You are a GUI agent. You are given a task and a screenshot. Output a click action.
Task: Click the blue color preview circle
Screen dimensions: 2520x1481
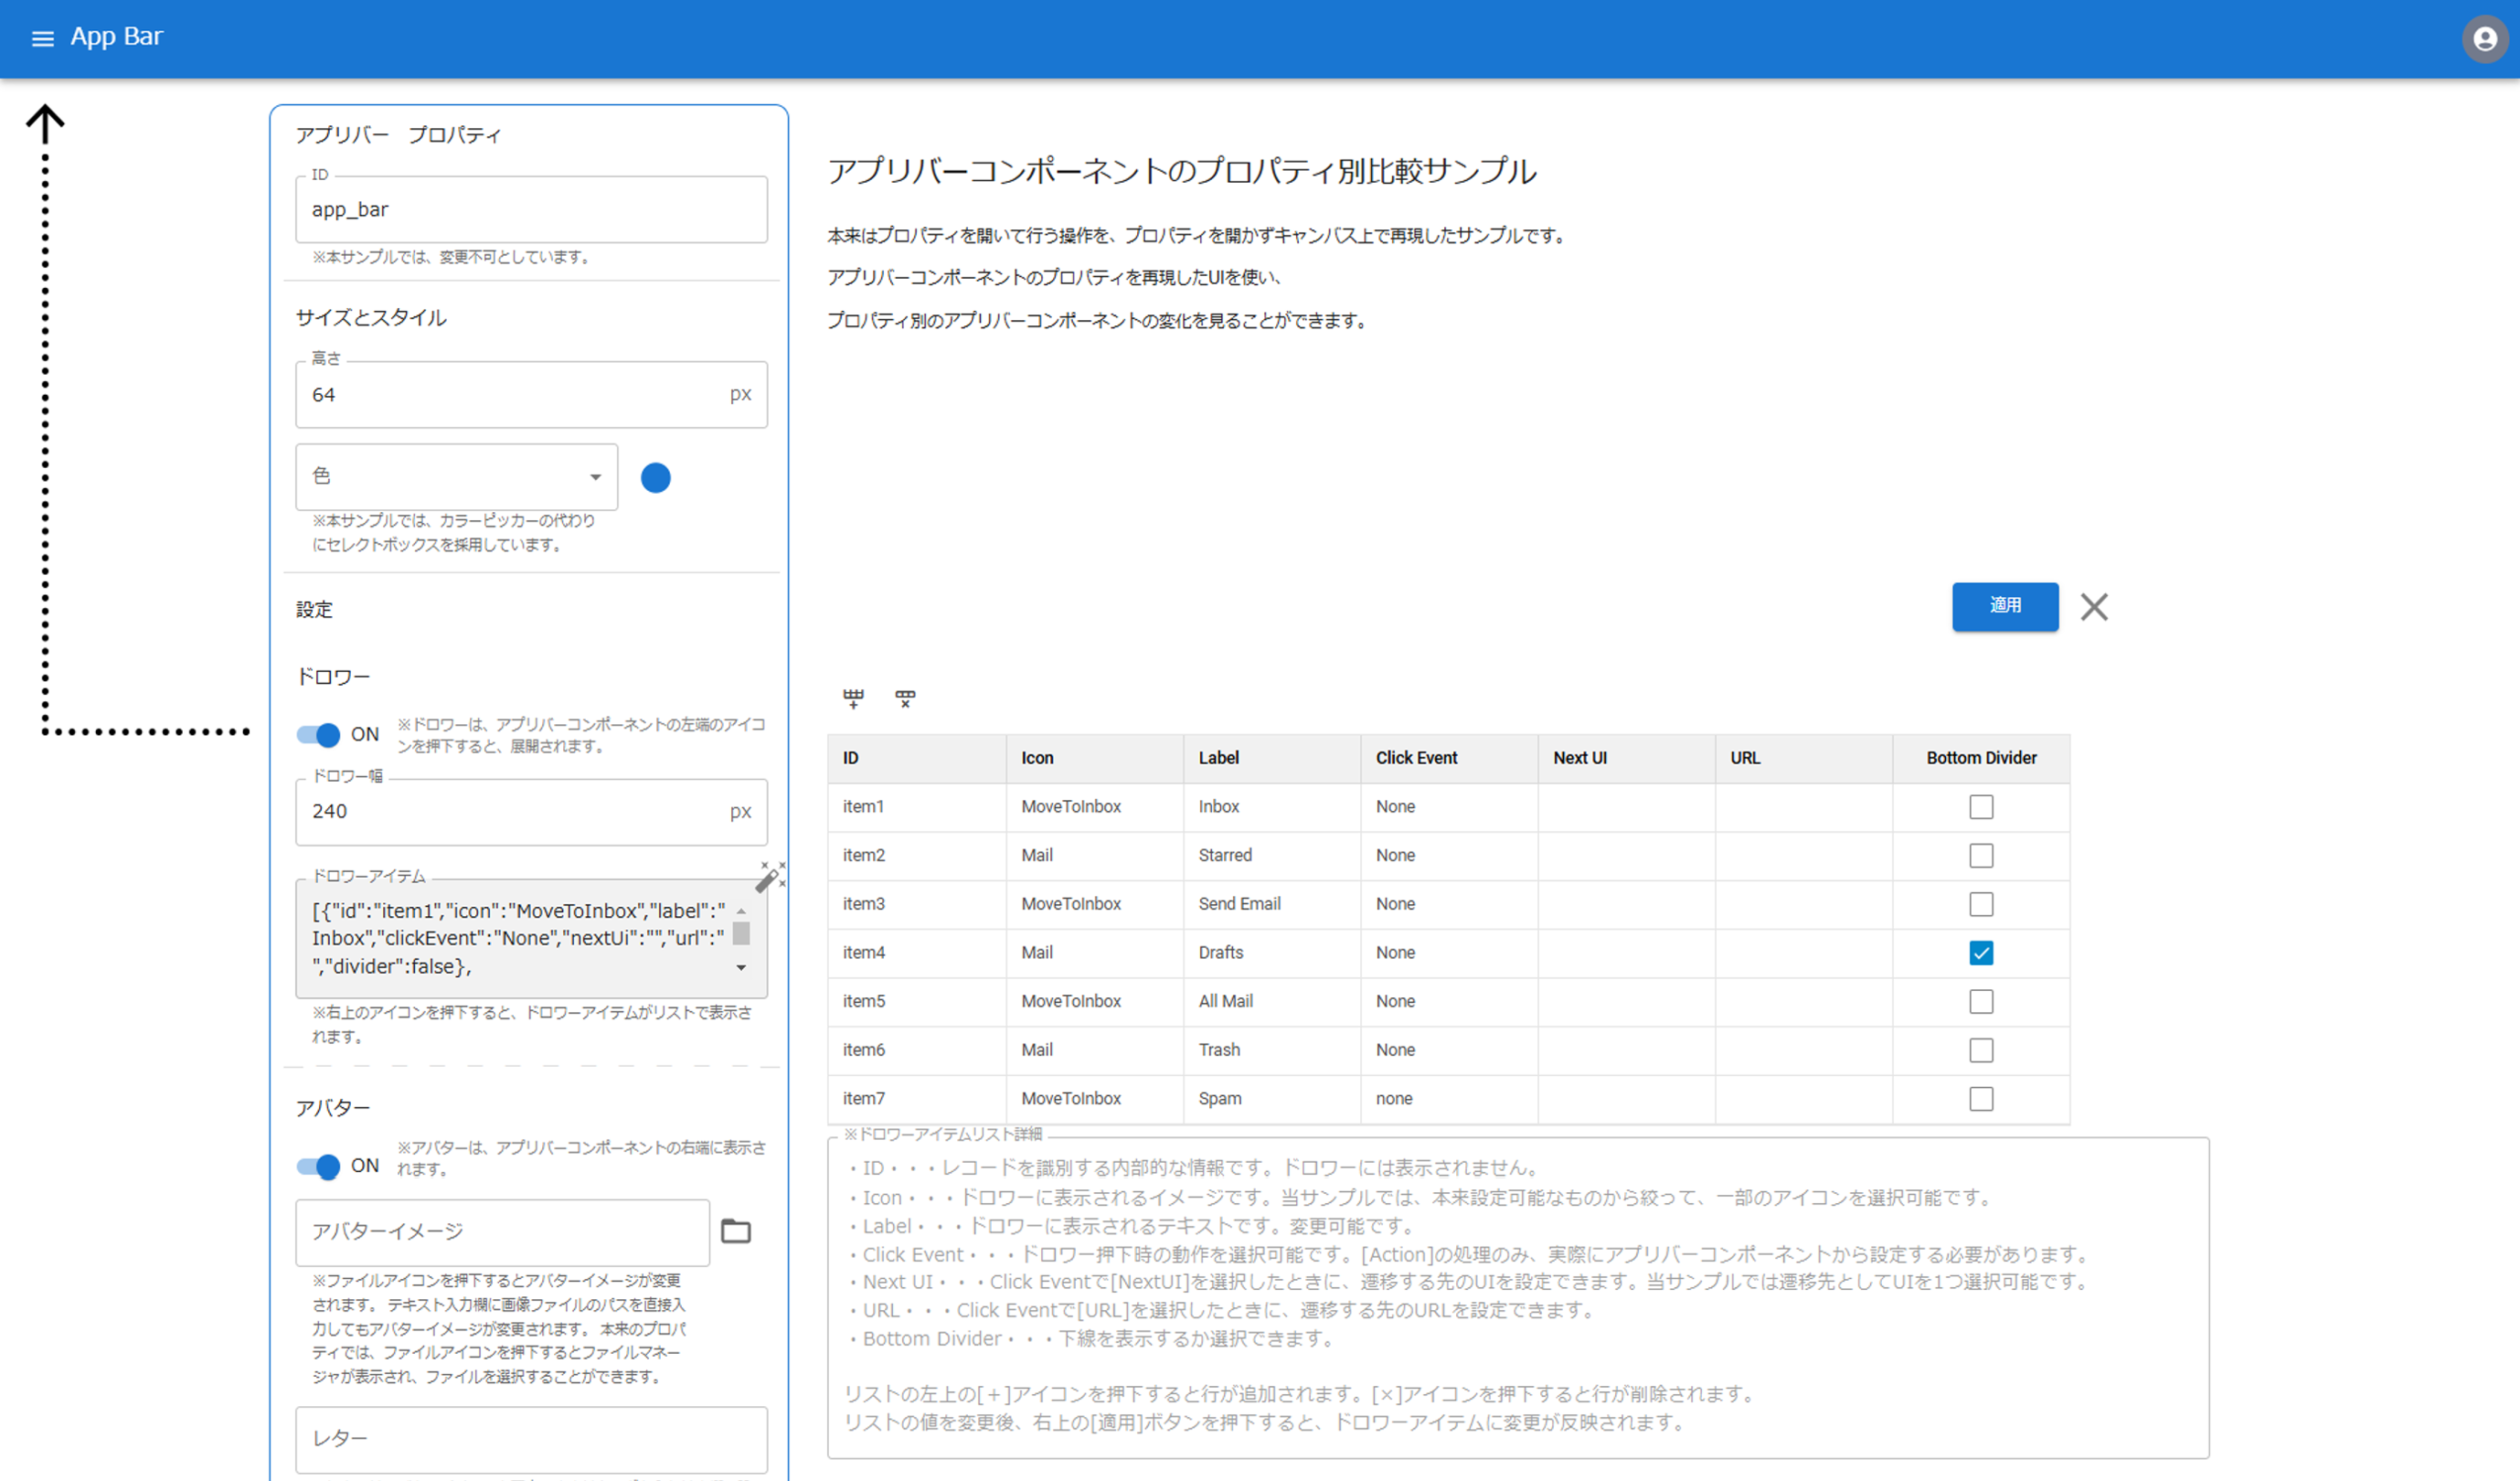pyautogui.click(x=656, y=478)
